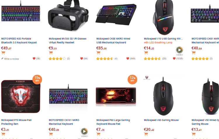219x139 pixels.
Task: Click the P70 Mouse Pad product image
Action: [21, 96]
